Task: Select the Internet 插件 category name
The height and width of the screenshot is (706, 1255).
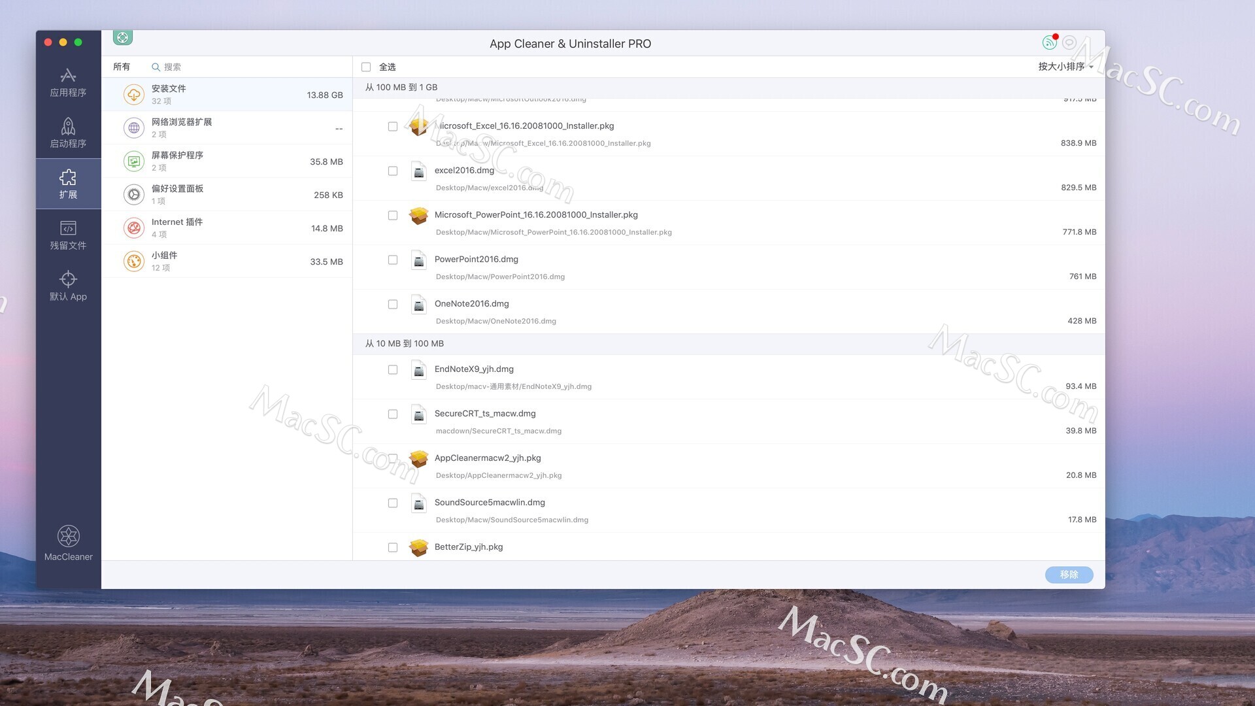Action: click(x=177, y=222)
